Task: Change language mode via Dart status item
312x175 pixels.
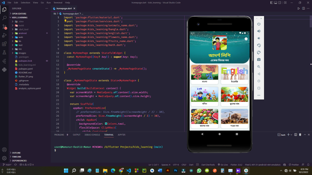Action: [x=191, y=165]
